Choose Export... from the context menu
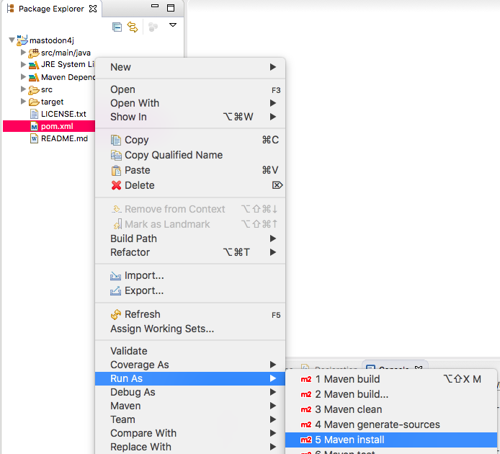The height and width of the screenshot is (454, 500). (x=190, y=290)
